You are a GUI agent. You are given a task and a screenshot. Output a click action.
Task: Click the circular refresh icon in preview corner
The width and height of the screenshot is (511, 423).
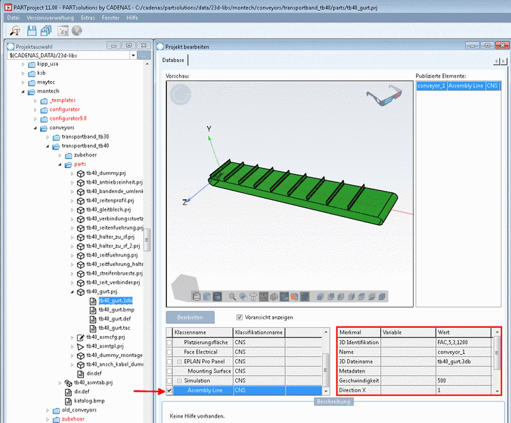coord(181,95)
